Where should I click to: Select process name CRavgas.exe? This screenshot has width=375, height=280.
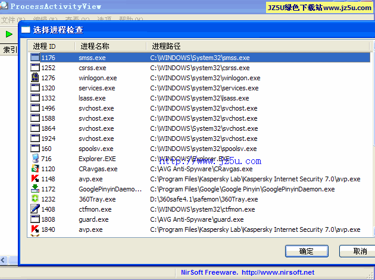click(x=98, y=169)
